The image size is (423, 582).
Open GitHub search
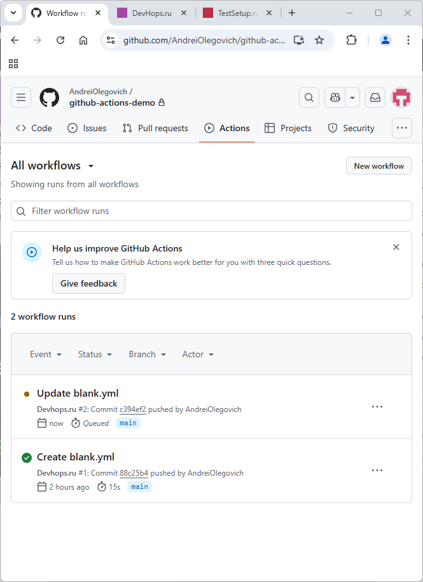(x=309, y=97)
